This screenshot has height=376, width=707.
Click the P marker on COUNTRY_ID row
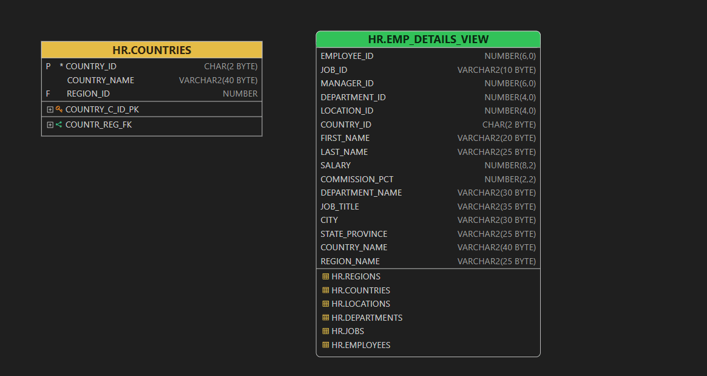click(x=48, y=66)
